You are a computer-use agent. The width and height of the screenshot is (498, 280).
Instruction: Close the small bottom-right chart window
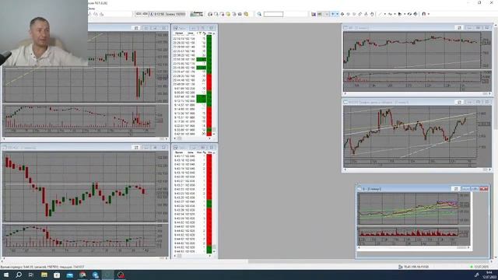(484, 189)
